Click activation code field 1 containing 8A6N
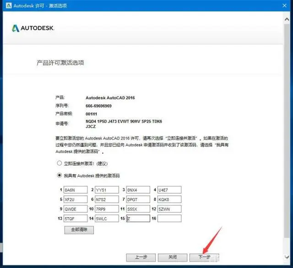293x268 pixels. pos(76,190)
